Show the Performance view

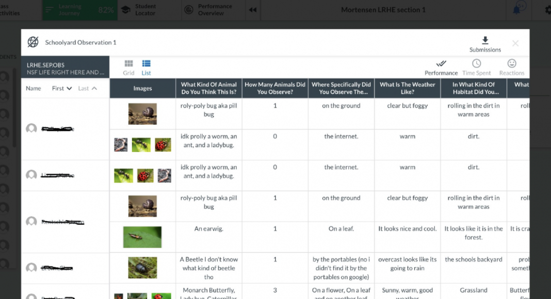pyautogui.click(x=441, y=67)
